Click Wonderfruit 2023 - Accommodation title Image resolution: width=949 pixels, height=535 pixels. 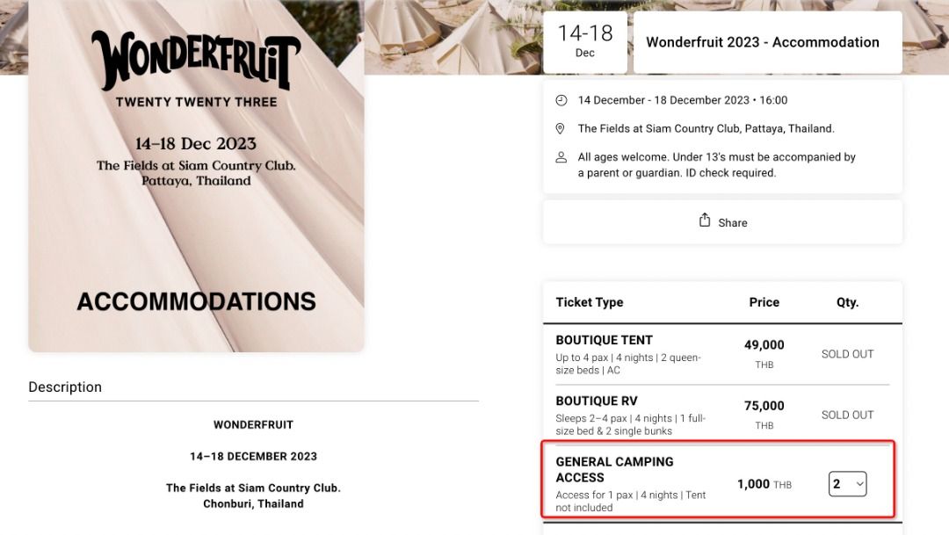tap(762, 42)
